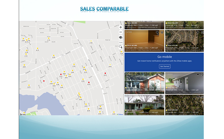Click the Zillow logo link on map
Screen dimensions: 224x139
coord(120,114)
